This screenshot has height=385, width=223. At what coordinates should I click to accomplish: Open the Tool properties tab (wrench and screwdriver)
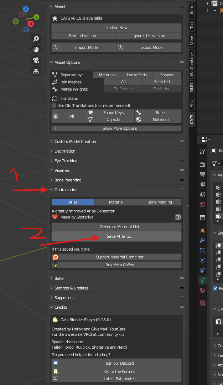[x=202, y=152]
